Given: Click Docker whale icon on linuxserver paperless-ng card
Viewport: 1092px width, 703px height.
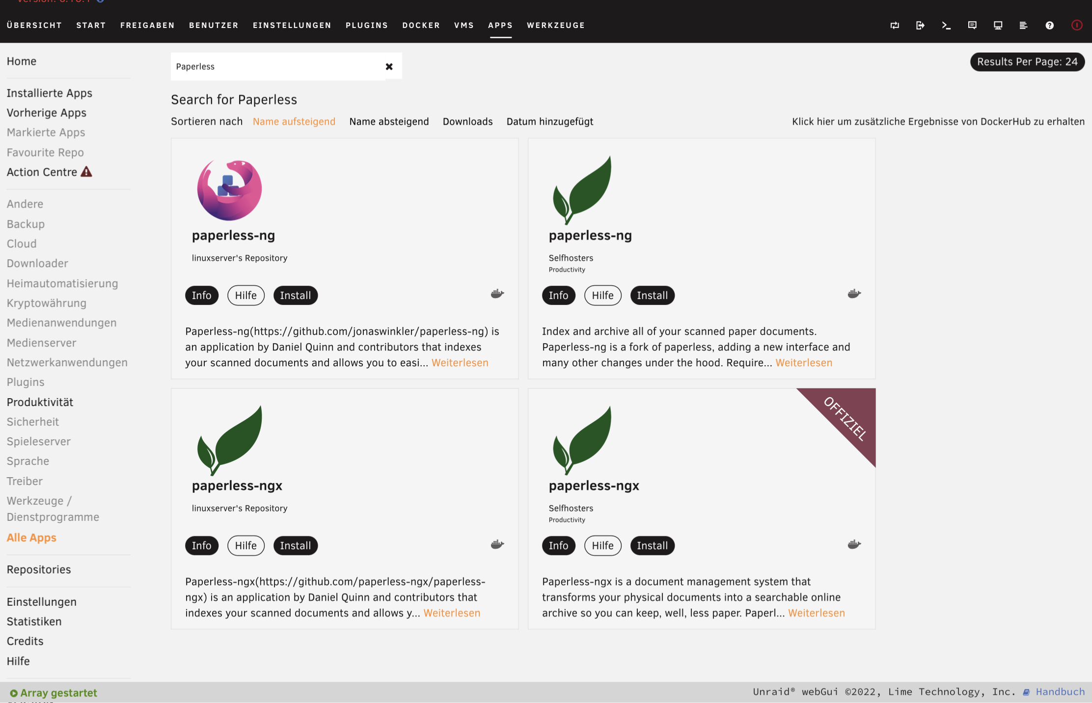Looking at the screenshot, I should pyautogui.click(x=497, y=294).
